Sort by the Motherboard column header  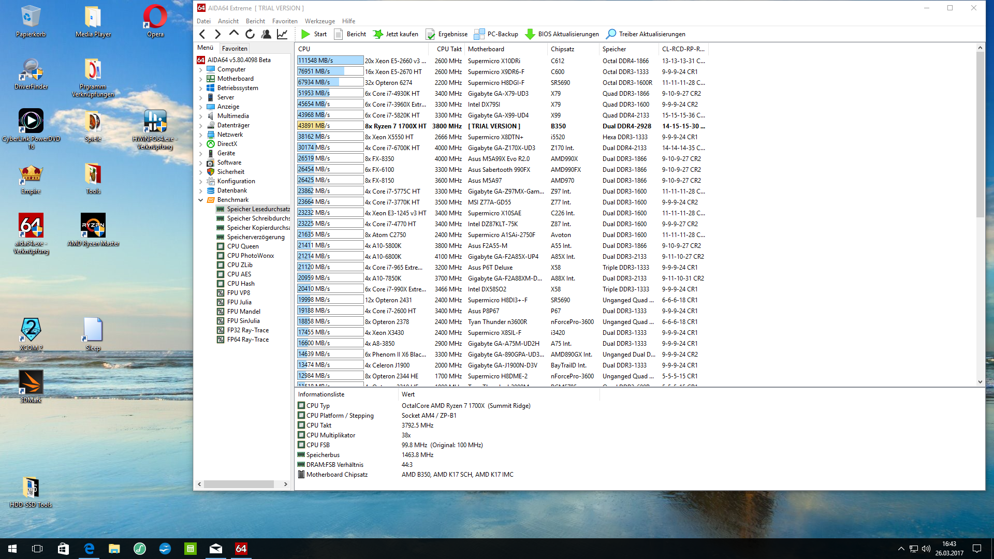click(x=486, y=49)
